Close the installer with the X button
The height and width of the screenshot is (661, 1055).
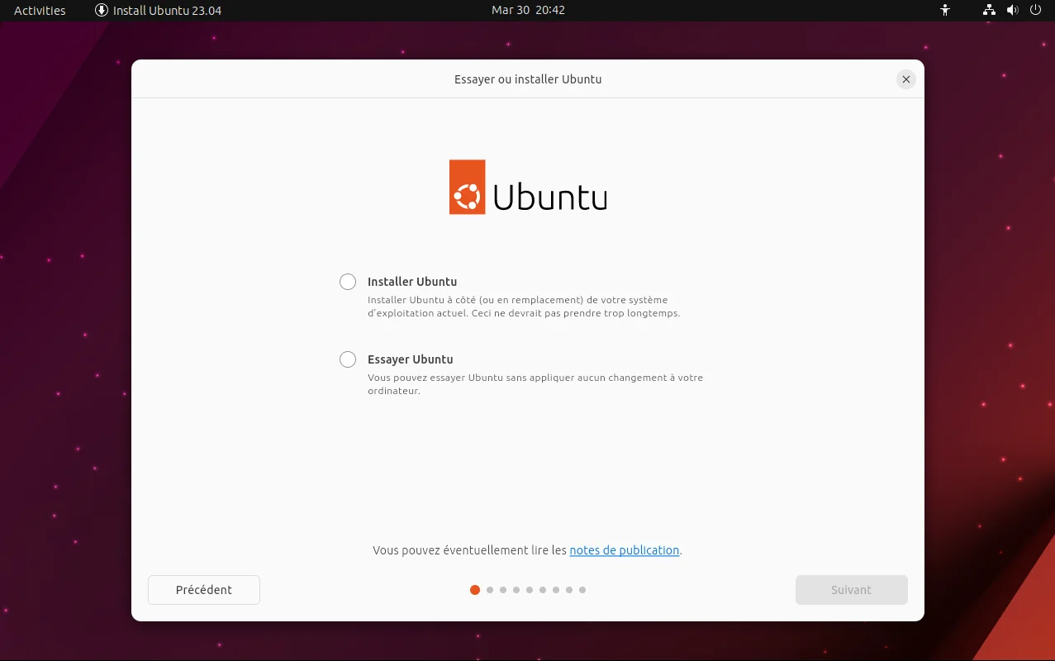coord(906,79)
